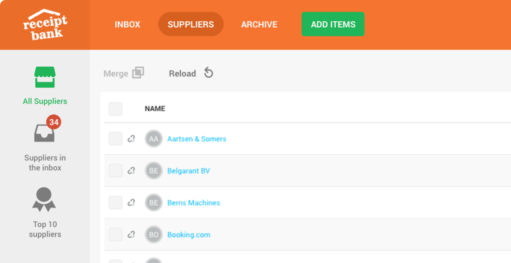Open the All Suppliers storefront icon
This screenshot has height=263, width=511.
45,77
